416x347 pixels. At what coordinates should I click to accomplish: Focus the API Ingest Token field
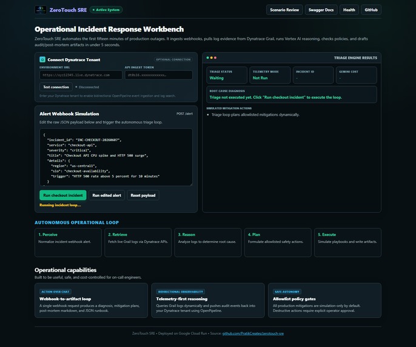click(x=159, y=75)
